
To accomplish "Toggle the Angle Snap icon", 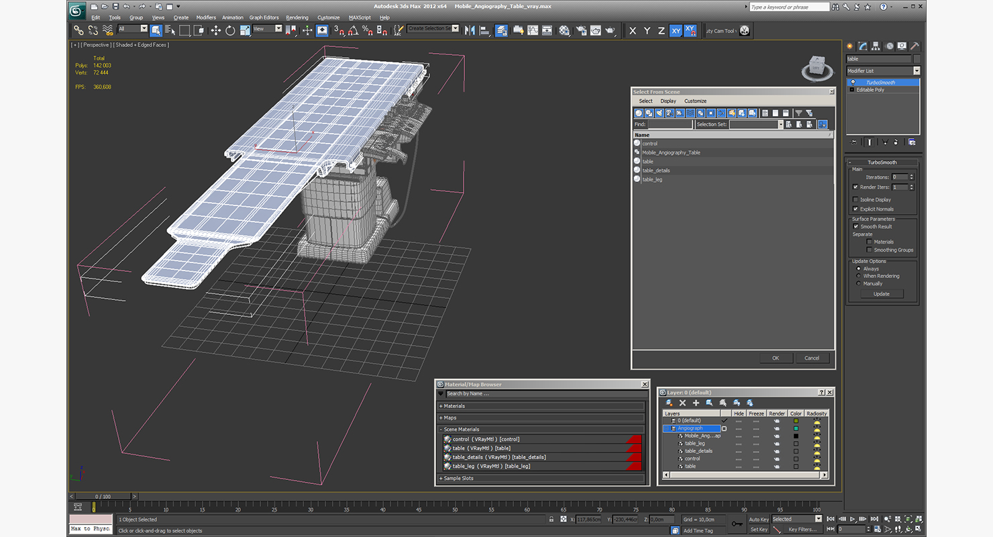I will 353,30.
